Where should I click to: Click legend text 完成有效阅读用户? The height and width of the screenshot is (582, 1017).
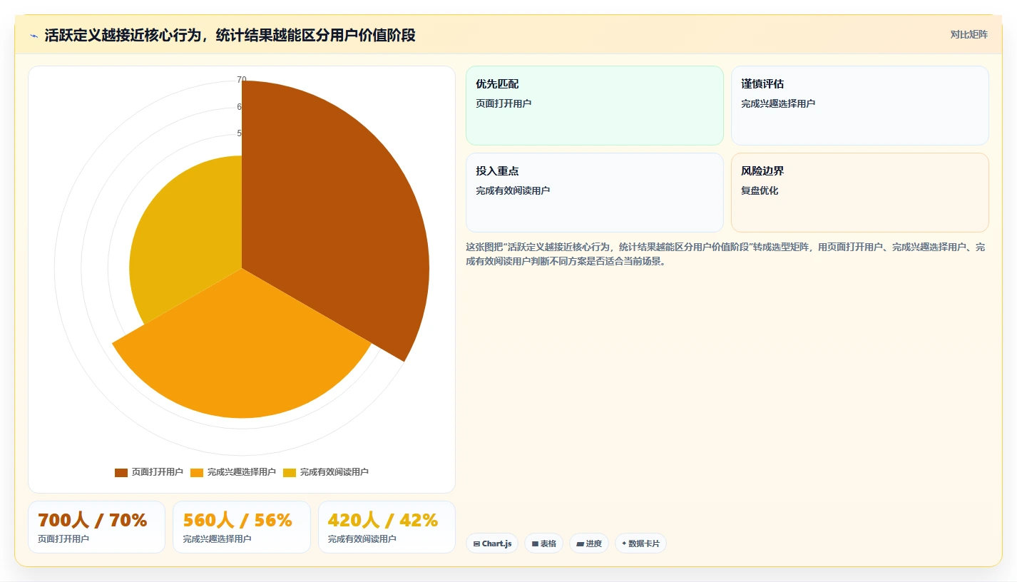pyautogui.click(x=334, y=472)
